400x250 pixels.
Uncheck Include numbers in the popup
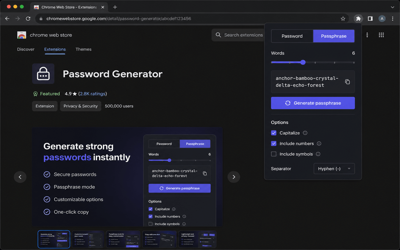pyautogui.click(x=274, y=143)
